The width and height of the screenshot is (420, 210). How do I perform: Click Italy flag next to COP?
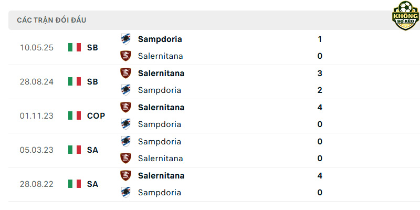(x=75, y=115)
